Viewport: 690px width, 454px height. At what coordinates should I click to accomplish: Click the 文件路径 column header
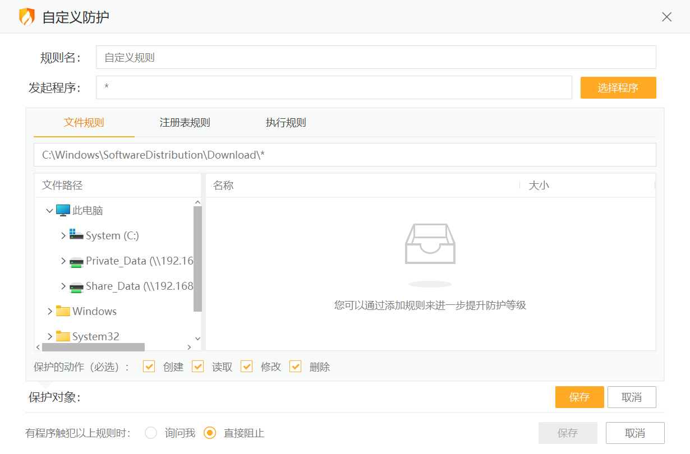point(118,186)
